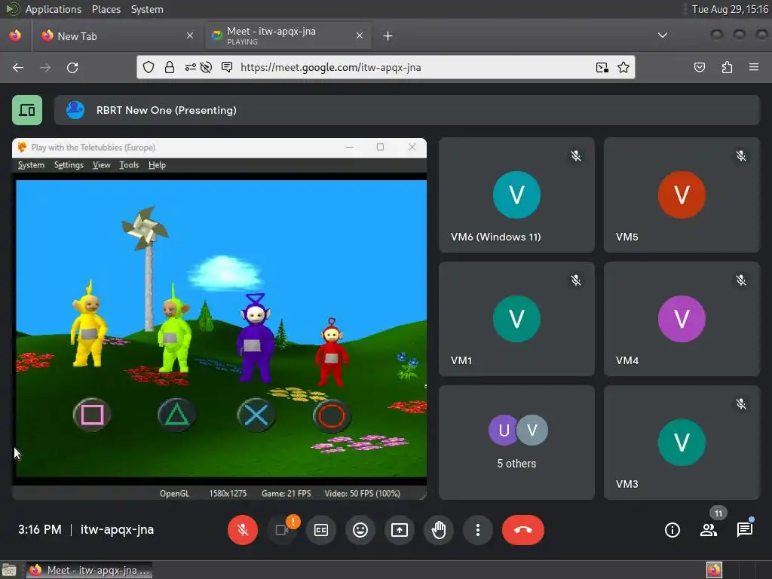
Task: Open emulator Settings menu in presentation
Action: pos(69,165)
